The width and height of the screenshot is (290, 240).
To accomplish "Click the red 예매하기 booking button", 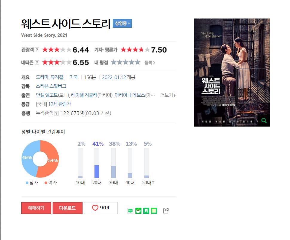I will 36,208.
